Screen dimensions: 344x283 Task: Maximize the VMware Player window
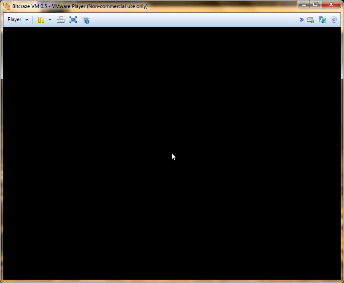click(x=315, y=5)
